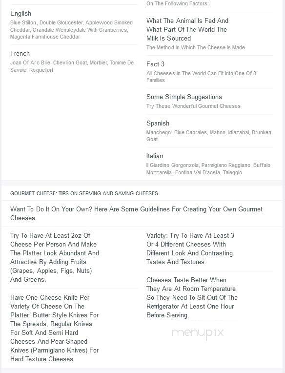The height and width of the screenshot is (373, 285).
Task: Open the French cheese item
Action: point(20,53)
